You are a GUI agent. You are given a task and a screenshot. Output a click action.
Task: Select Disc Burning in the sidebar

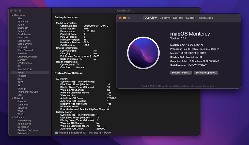coord(24,44)
